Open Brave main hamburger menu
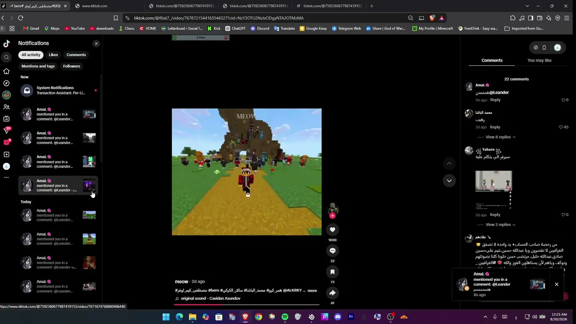 pos(567,18)
